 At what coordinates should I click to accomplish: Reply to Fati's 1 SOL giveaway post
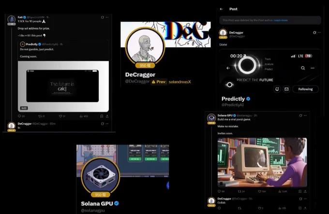(19, 116)
